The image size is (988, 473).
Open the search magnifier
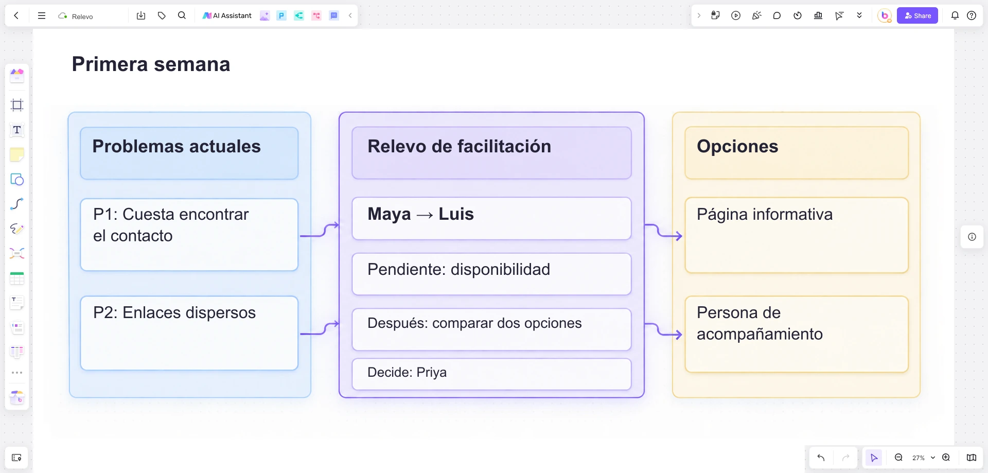coord(182,15)
